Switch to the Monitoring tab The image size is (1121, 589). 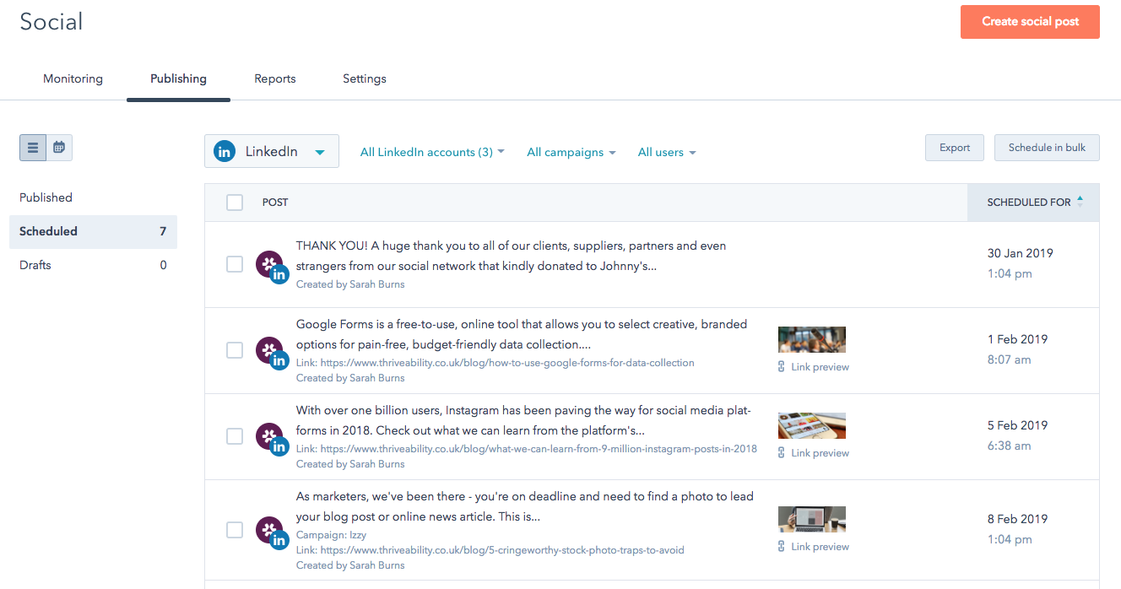coord(73,78)
